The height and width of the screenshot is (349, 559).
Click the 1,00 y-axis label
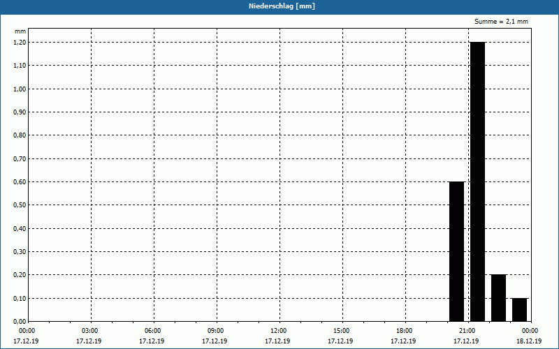pyautogui.click(x=20, y=89)
